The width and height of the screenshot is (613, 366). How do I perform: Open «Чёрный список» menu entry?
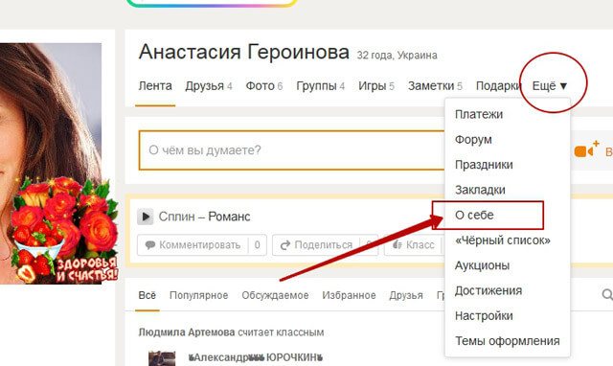503,240
